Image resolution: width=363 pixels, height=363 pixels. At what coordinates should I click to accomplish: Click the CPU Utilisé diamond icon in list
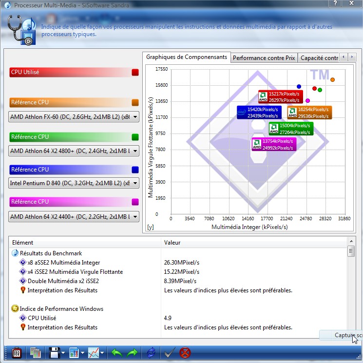point(23,318)
